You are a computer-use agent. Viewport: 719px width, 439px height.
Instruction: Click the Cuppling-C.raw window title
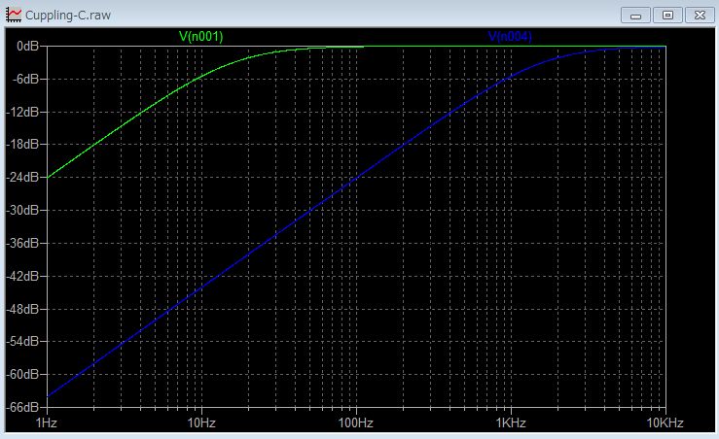pos(68,16)
